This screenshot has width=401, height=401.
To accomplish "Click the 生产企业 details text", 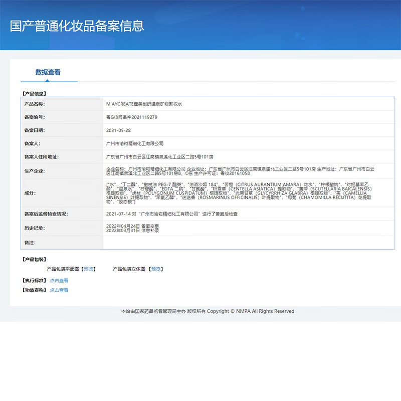I will (240, 171).
